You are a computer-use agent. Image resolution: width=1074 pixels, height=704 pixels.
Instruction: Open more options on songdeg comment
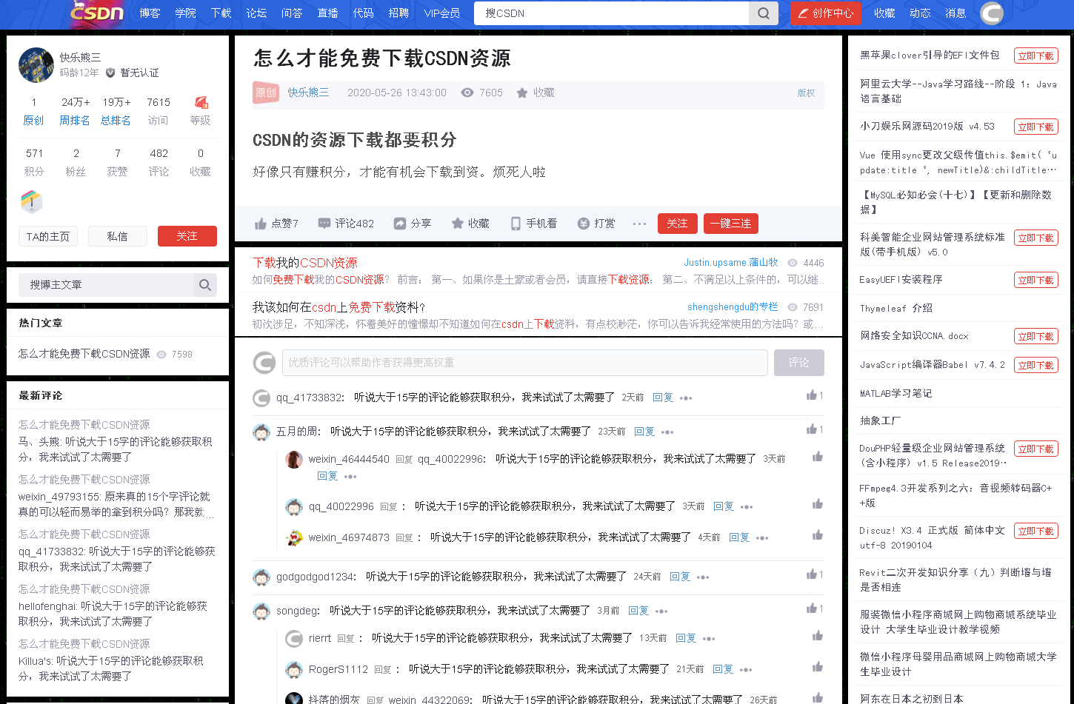point(662,611)
